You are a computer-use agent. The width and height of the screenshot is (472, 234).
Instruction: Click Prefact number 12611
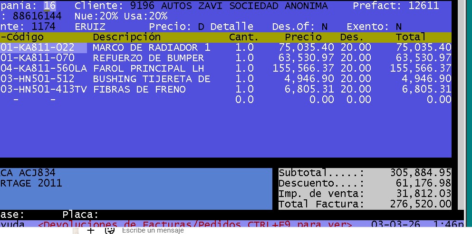tap(424, 6)
